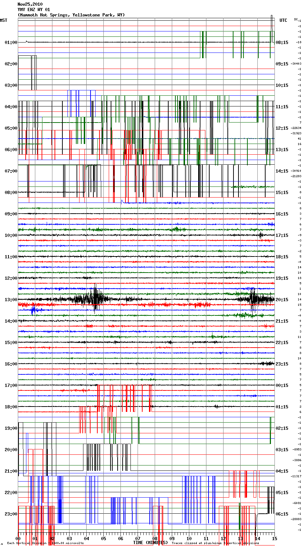Click the 22:15 UTC label
The width and height of the screenshot is (303, 548).
click(282, 343)
